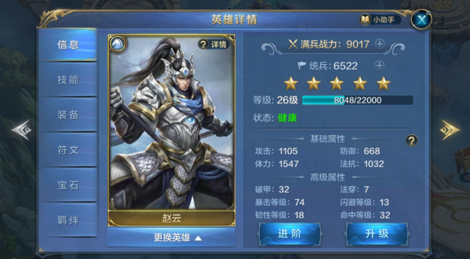
Task: Click the 进阶 button
Action: [290, 234]
